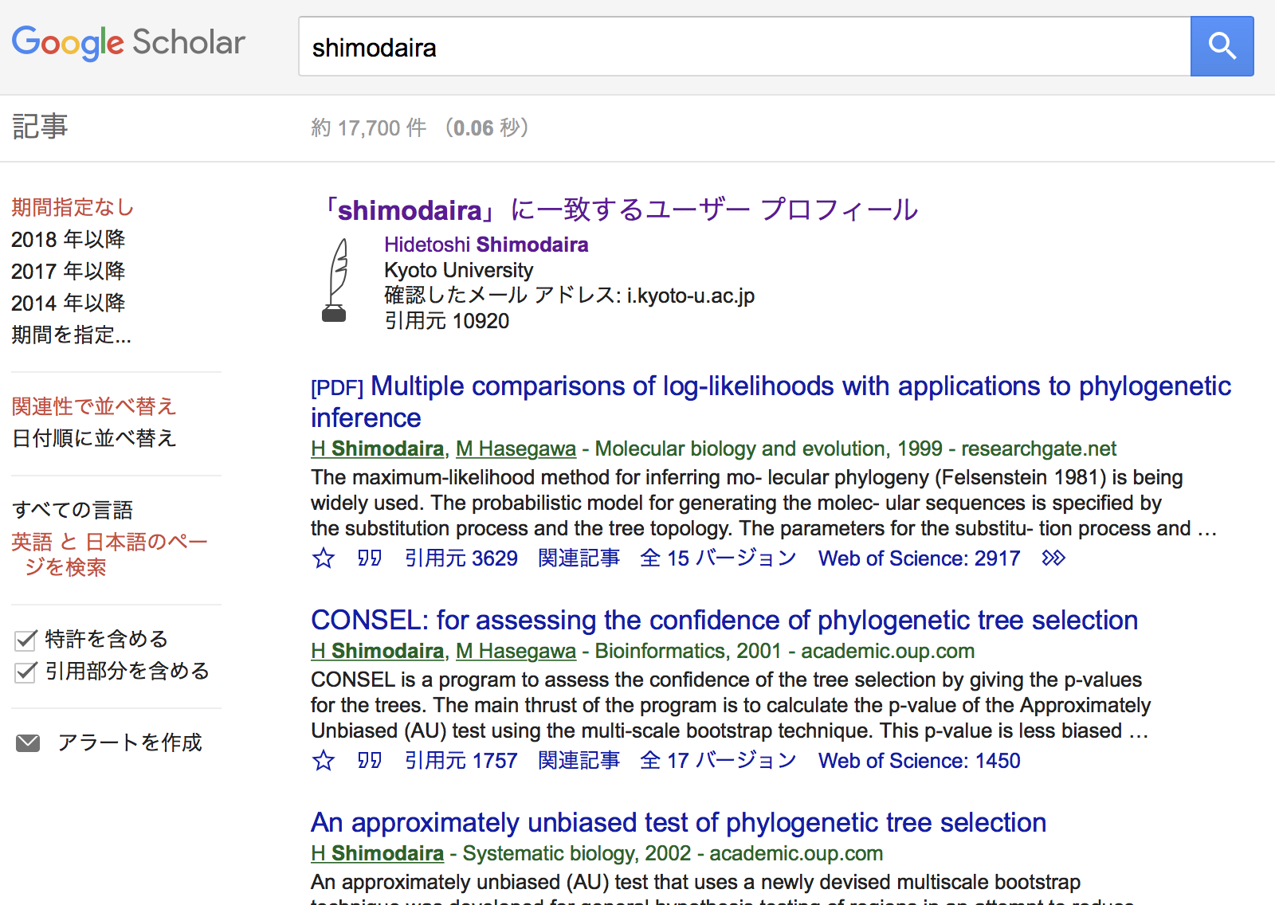The image size is (1275, 905).
Task: Open 全 15 バージョン versions link
Action: 718,558
